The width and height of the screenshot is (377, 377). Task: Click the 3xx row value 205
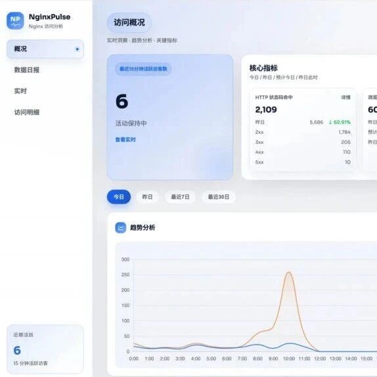pyautogui.click(x=345, y=142)
